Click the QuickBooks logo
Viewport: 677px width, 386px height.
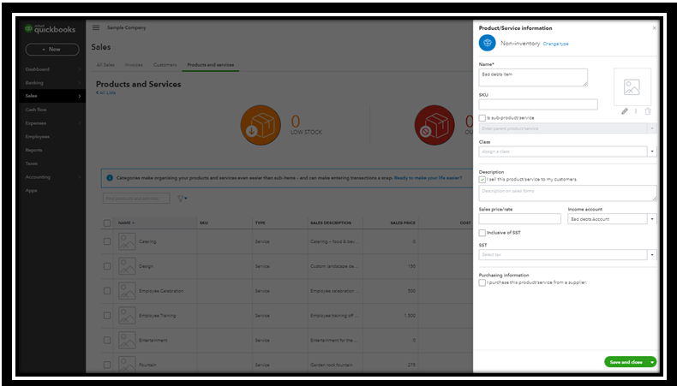[x=50, y=29]
